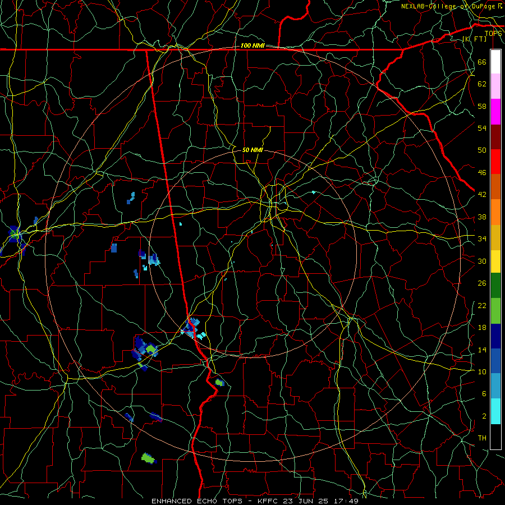The height and width of the screenshot is (505, 505).
Task: Click the magenta legend swatch
Action: point(495,112)
